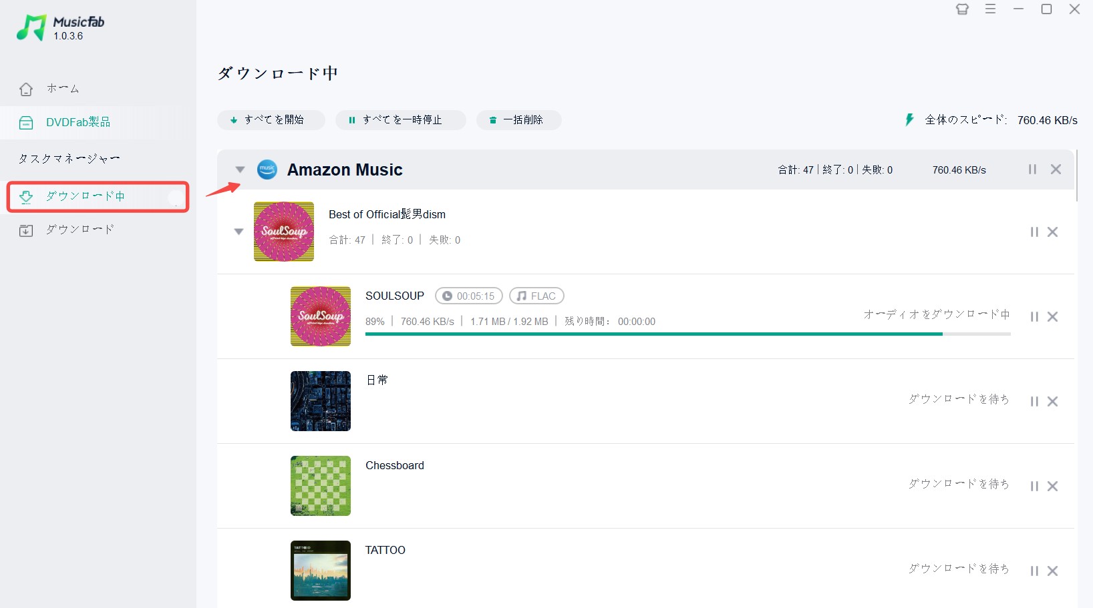1093x608 pixels.
Task: Click the 日常 track title
Action: (x=377, y=380)
